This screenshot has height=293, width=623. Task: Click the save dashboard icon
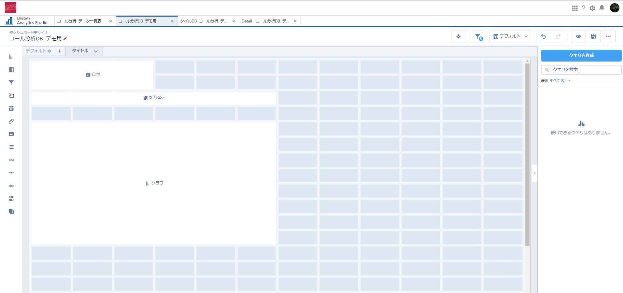click(x=593, y=36)
